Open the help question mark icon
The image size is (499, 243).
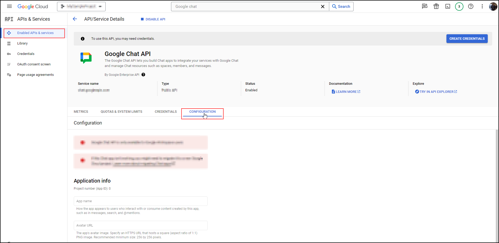point(471,6)
